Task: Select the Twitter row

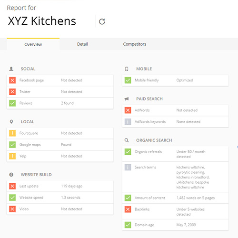Action: click(x=60, y=92)
